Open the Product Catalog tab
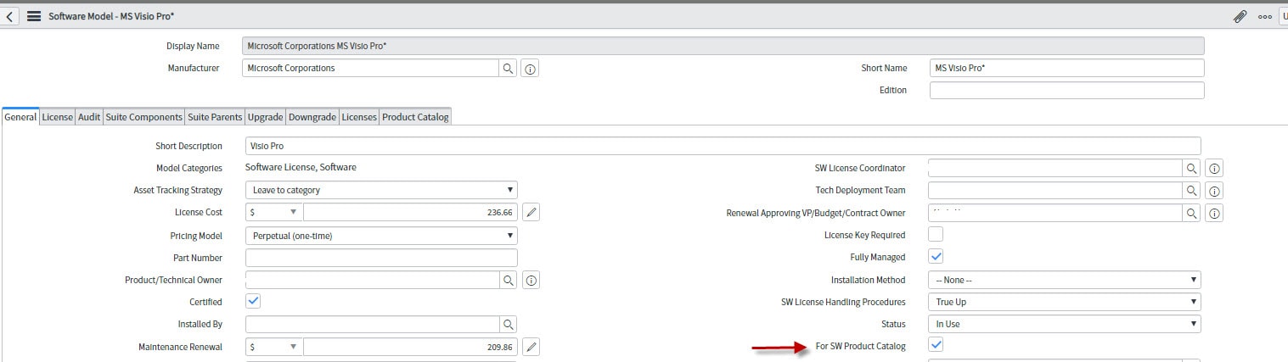The image size is (1288, 362). [415, 117]
